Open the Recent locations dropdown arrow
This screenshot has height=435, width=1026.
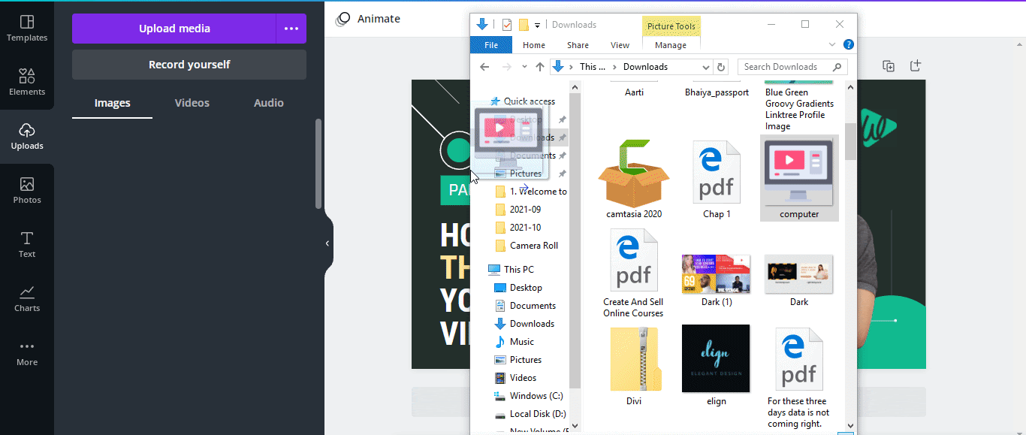pos(524,67)
